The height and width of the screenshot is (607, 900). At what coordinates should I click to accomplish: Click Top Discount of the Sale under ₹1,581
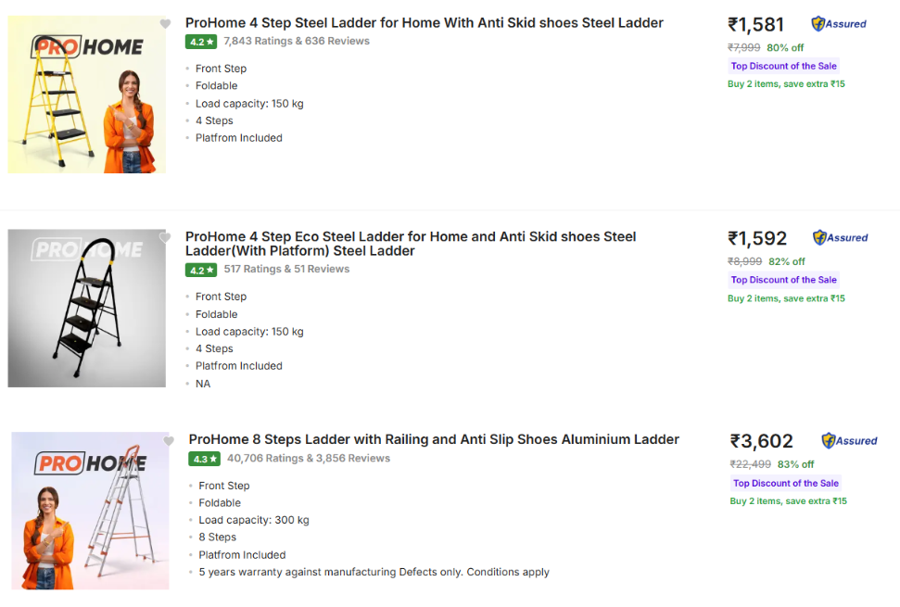tap(783, 66)
